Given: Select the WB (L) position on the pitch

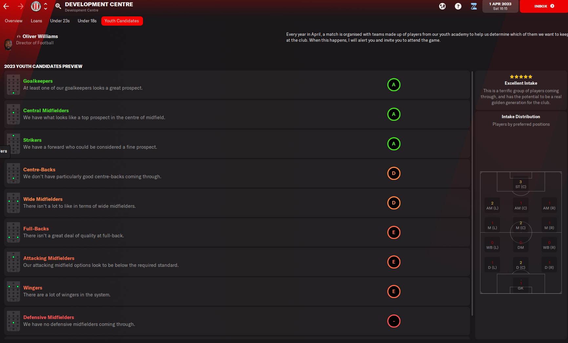Looking at the screenshot, I should click(x=492, y=245).
